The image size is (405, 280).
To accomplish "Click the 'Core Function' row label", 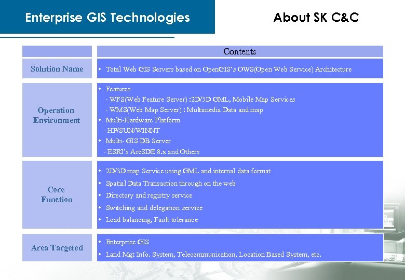I will click(57, 194).
